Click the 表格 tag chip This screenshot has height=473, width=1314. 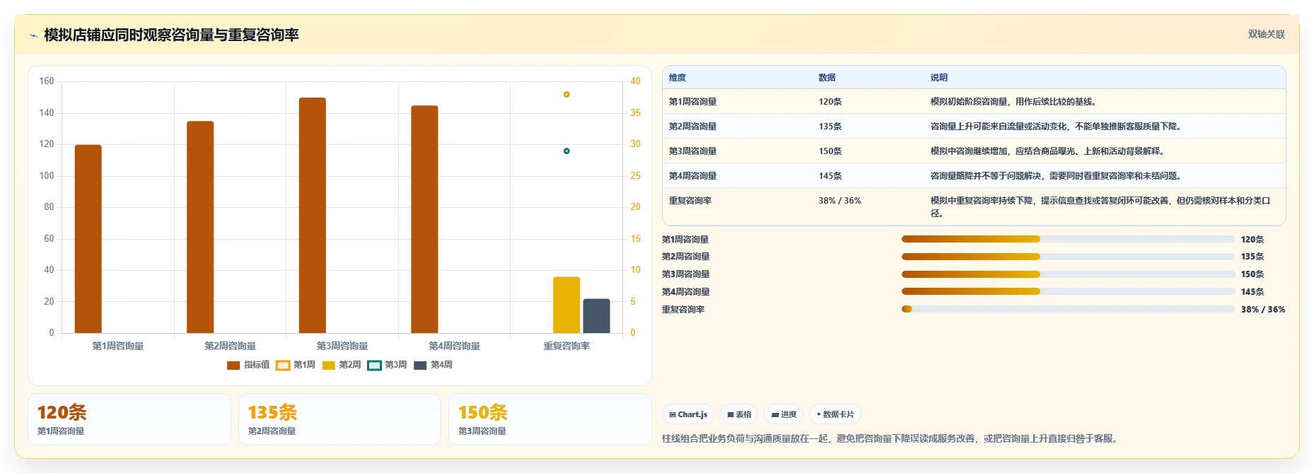click(739, 414)
